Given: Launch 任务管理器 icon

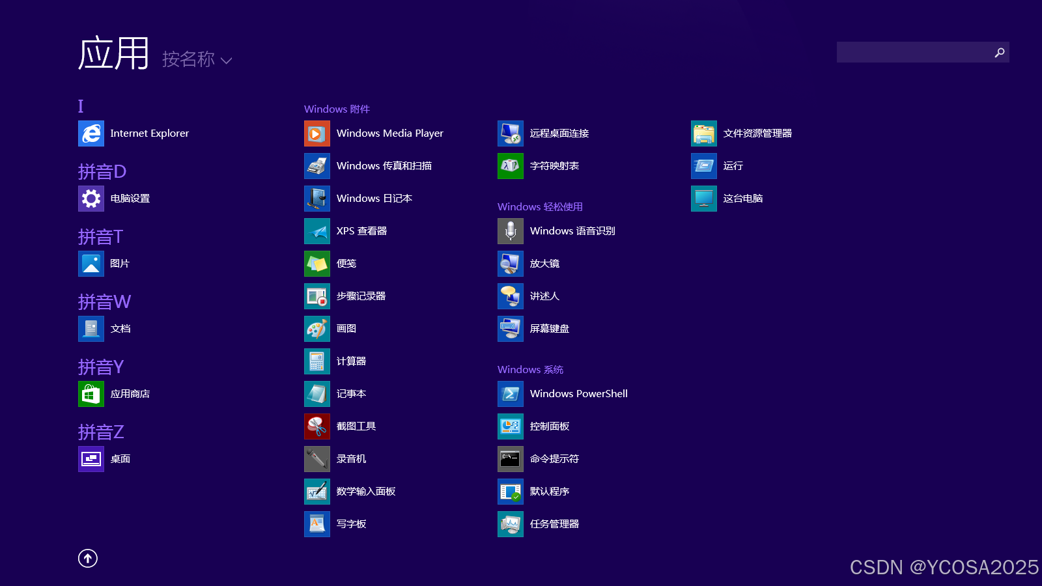Looking at the screenshot, I should pos(511,524).
